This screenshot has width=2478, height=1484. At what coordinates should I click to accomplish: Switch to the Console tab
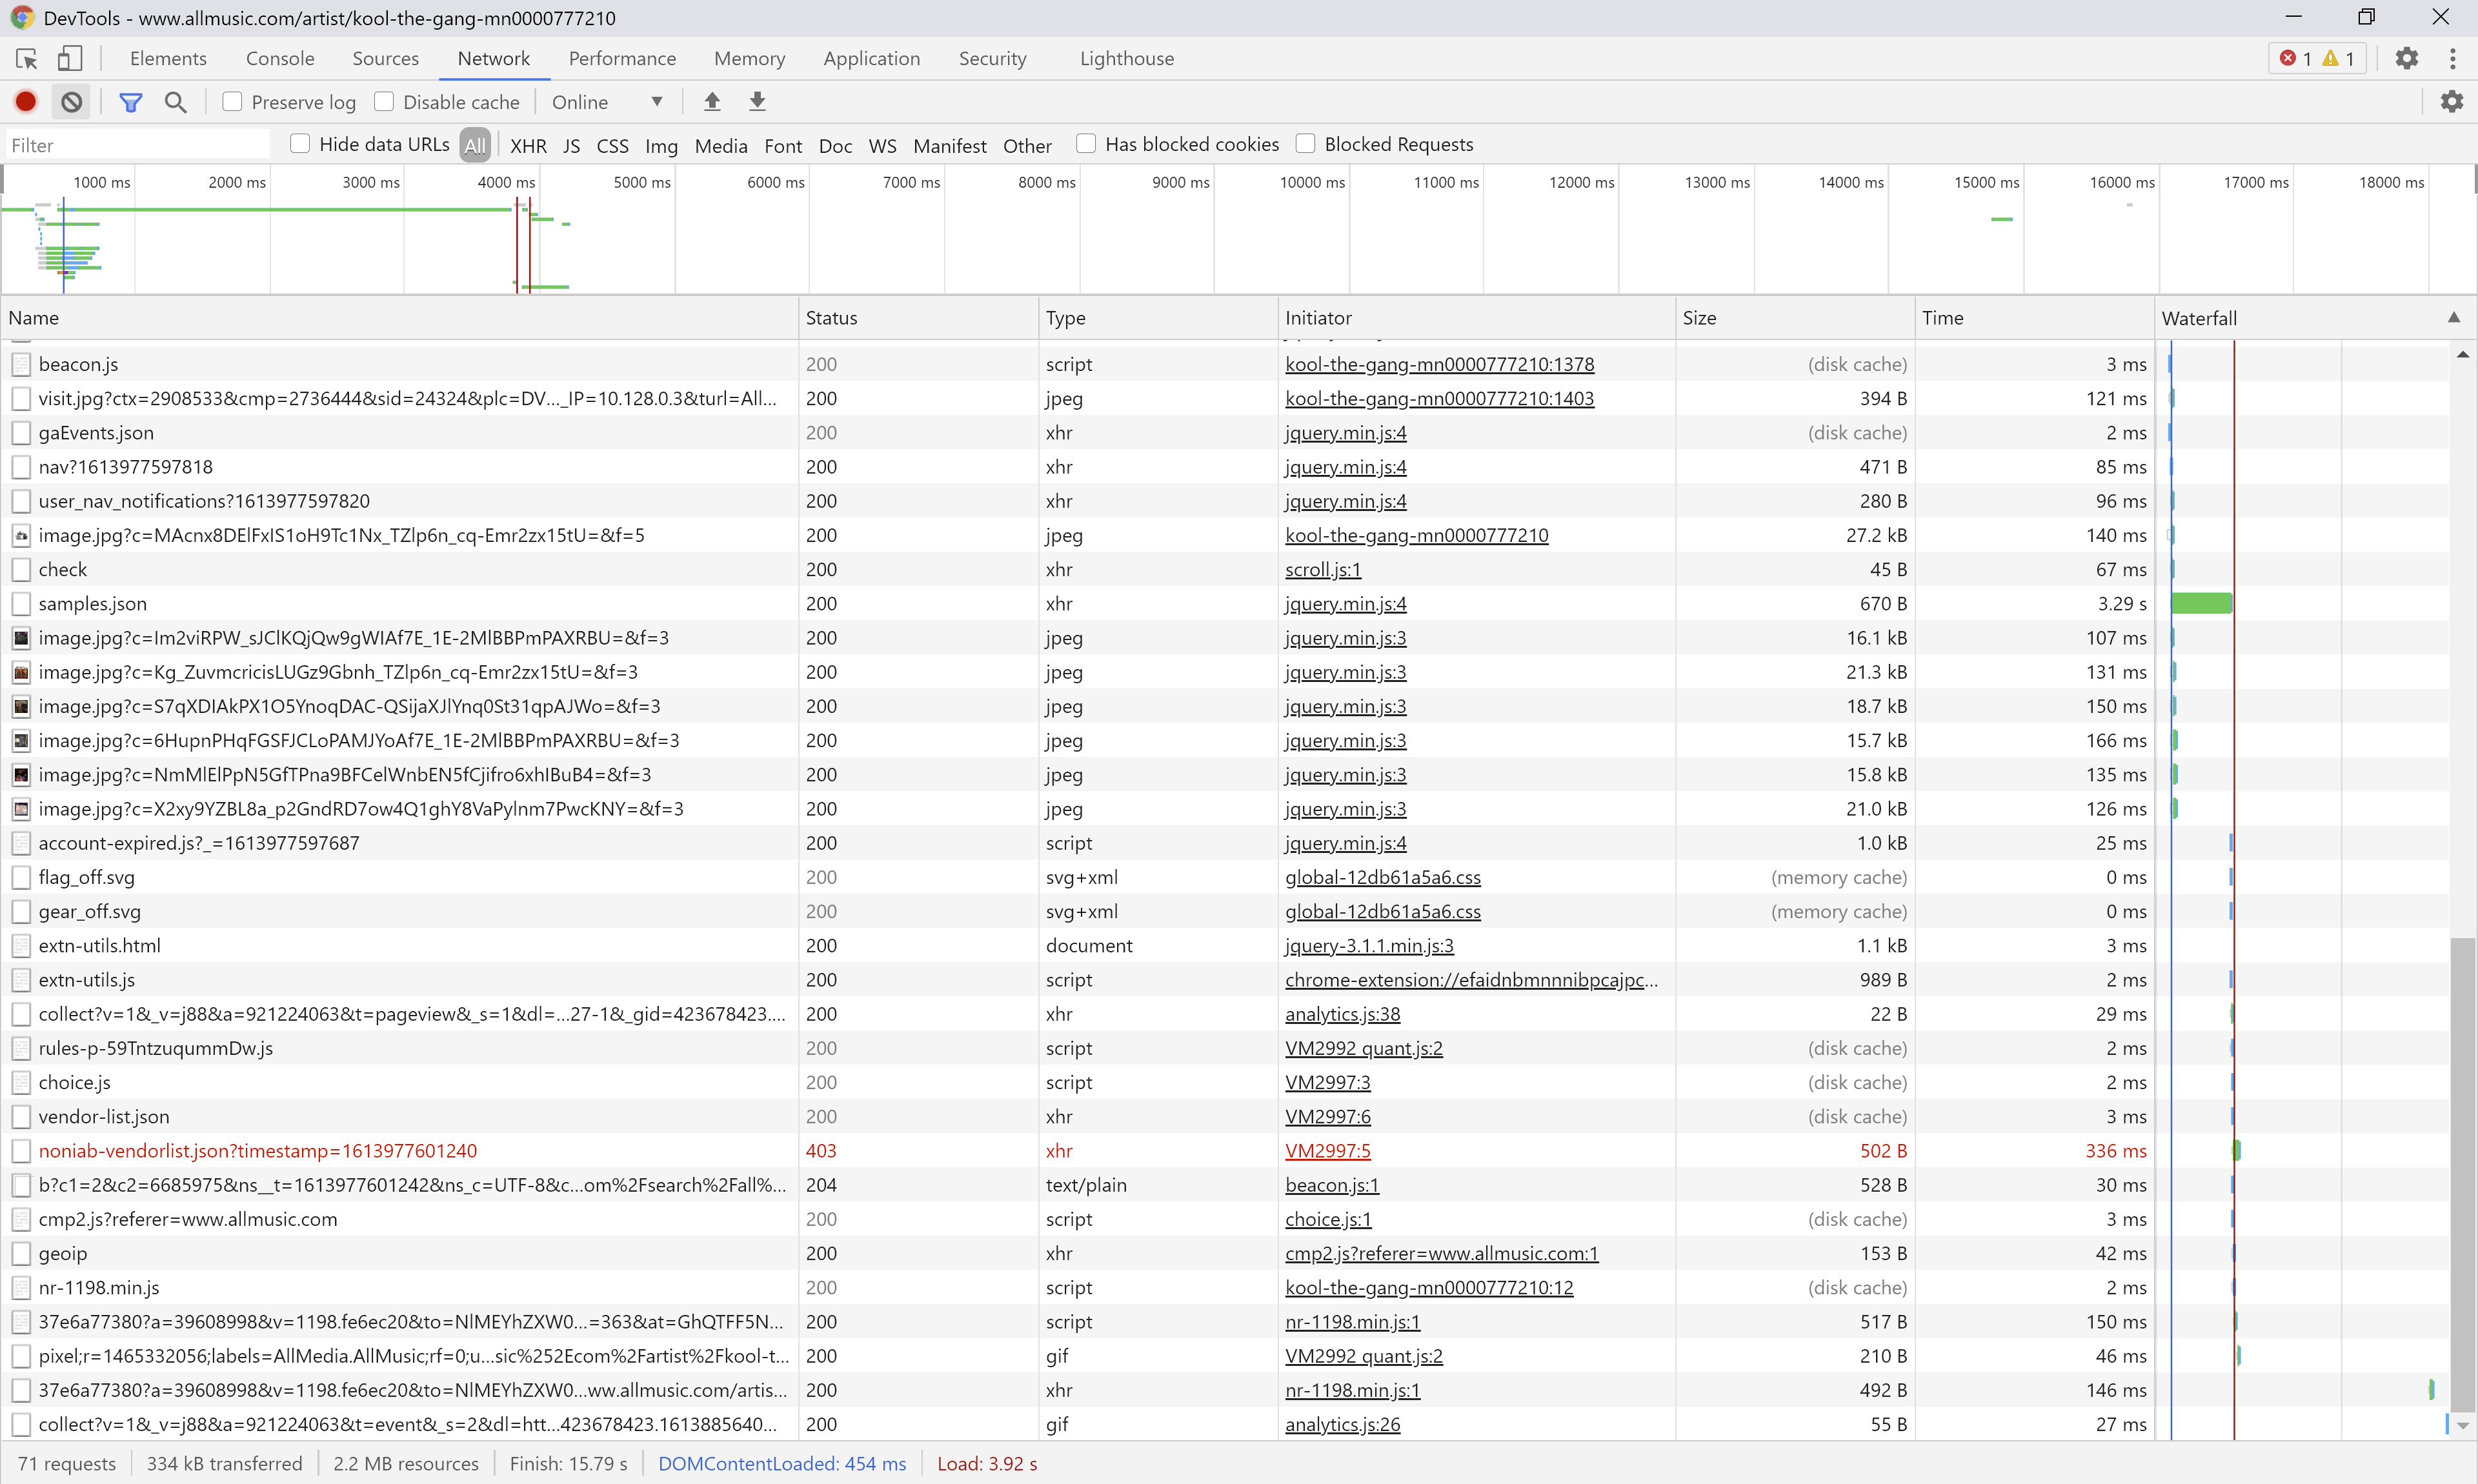(x=280, y=58)
